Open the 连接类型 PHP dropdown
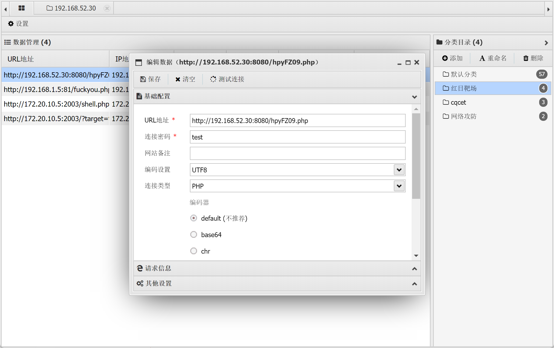This screenshot has height=348, width=554. pos(399,186)
